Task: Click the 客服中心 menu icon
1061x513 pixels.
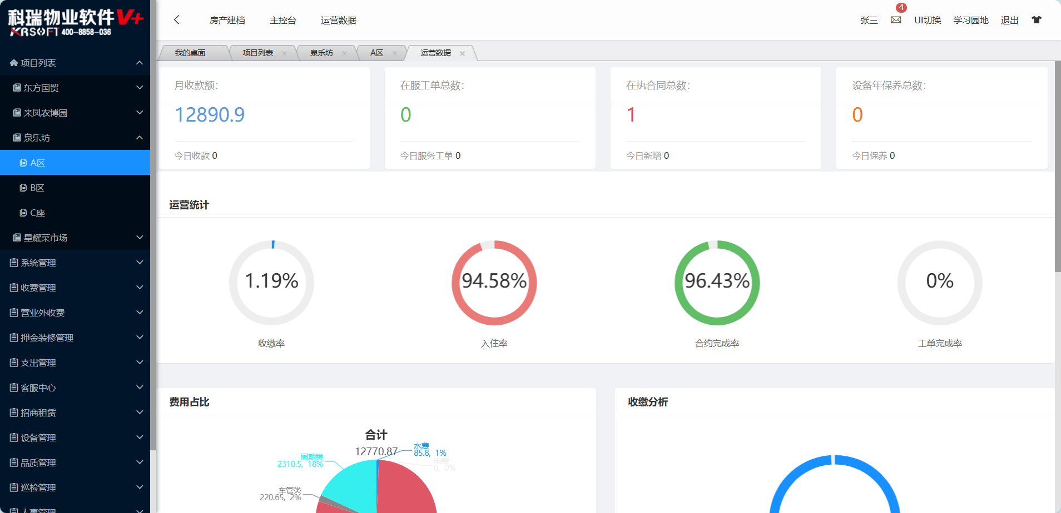Action: [14, 388]
